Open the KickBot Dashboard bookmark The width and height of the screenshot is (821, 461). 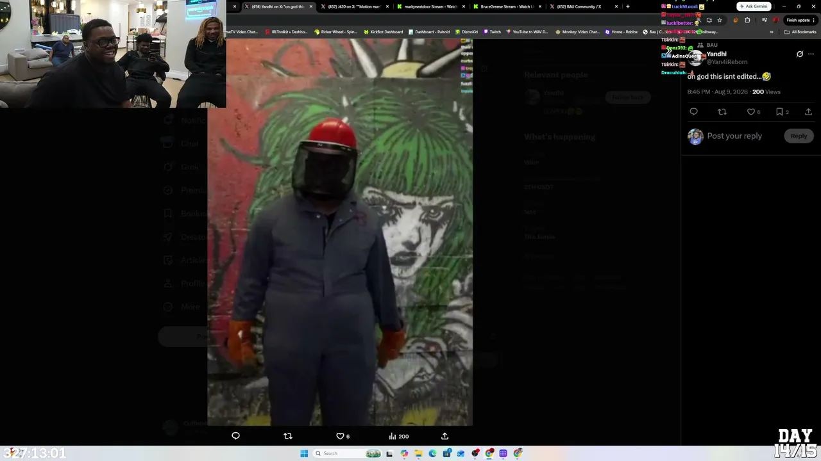[x=384, y=32]
